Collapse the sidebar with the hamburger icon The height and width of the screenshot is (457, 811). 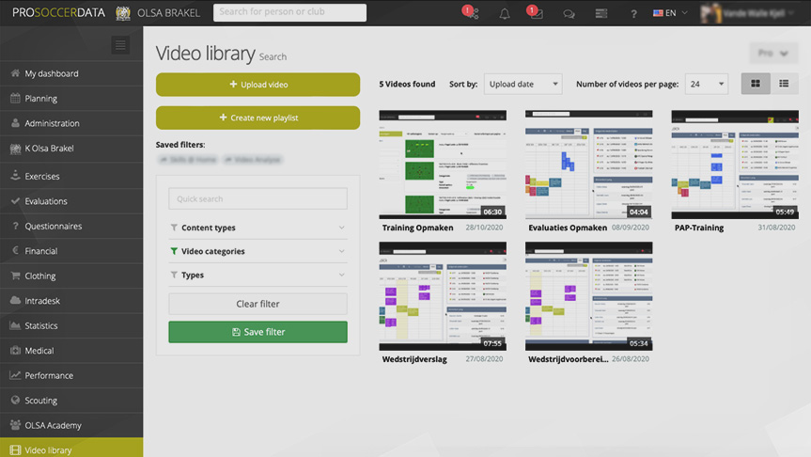(x=119, y=45)
